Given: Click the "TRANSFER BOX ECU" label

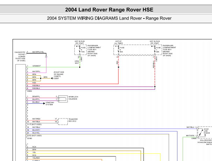Looking at the screenshot, I should pos(73,120).
